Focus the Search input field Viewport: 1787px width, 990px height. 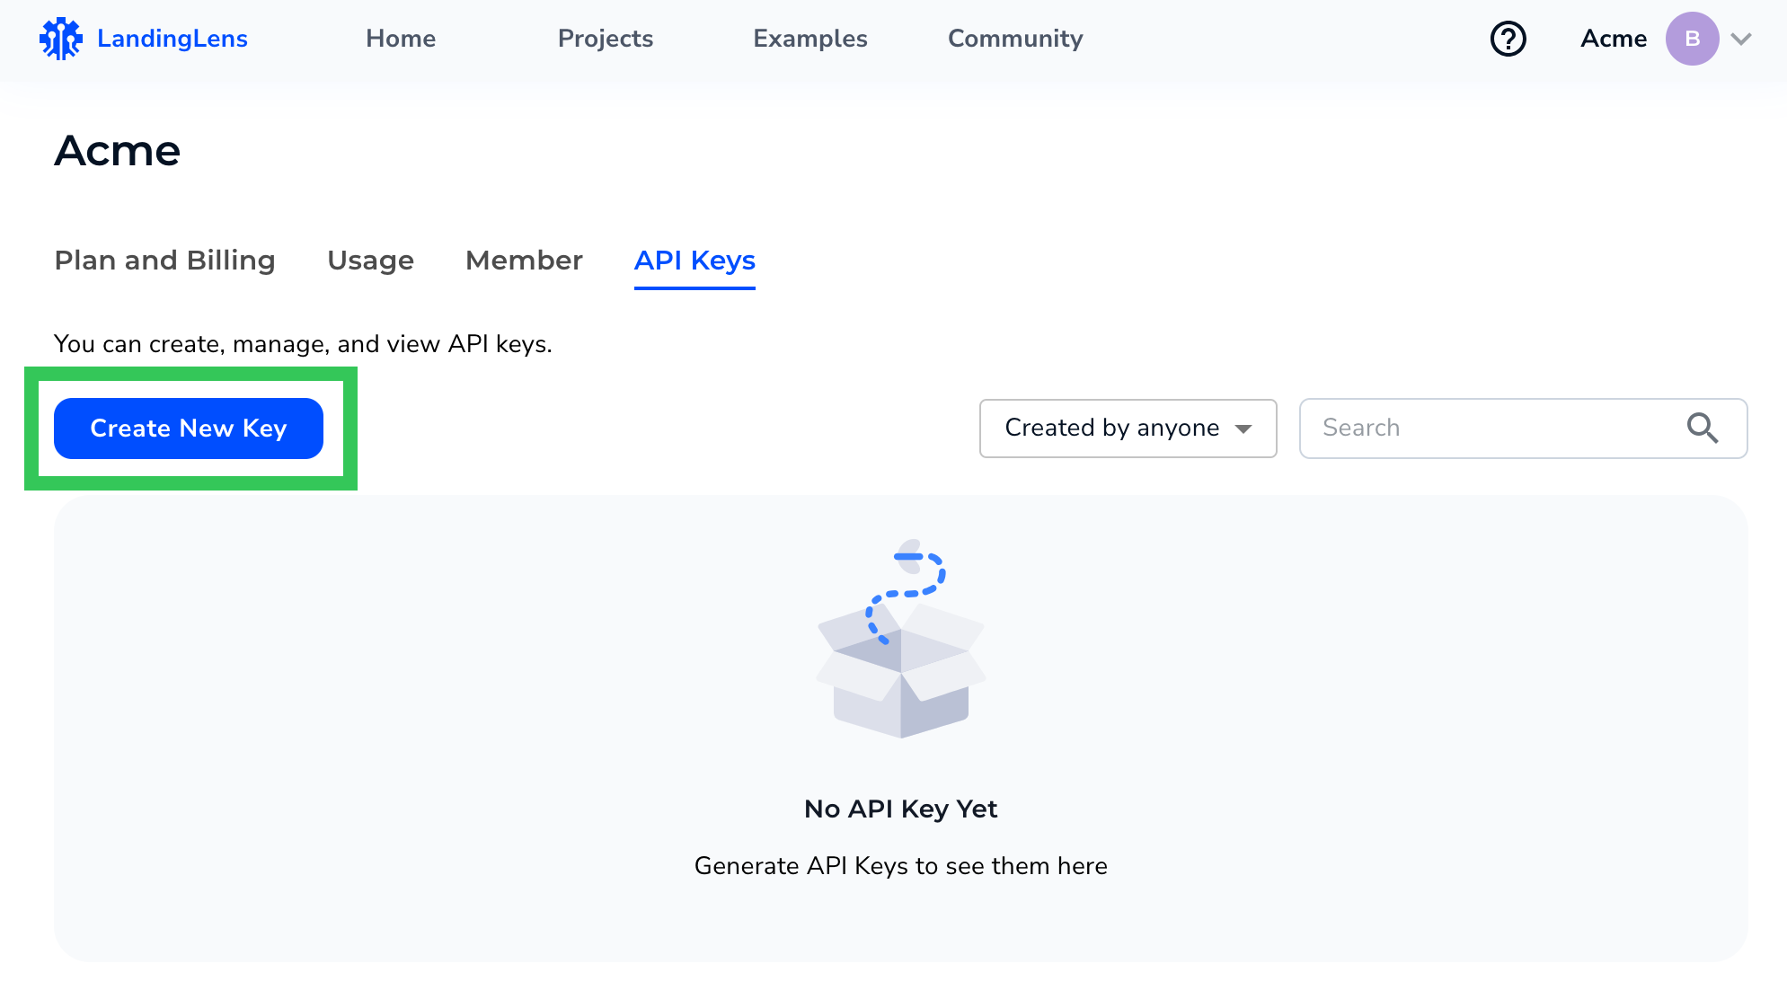[1491, 429]
